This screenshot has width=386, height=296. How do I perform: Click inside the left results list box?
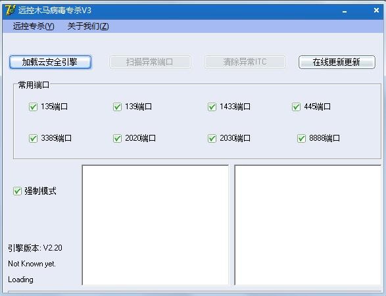155,225
